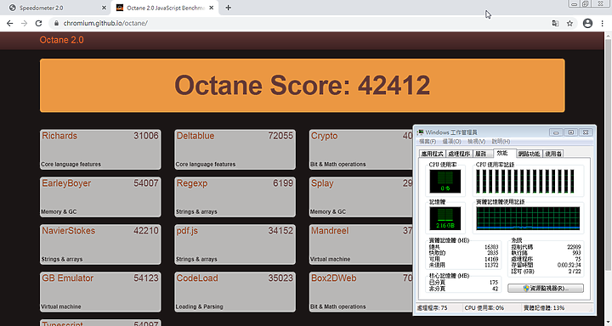This screenshot has width=612, height=326.
Task: Click the Typescript benchmark tile
Action: [100, 323]
